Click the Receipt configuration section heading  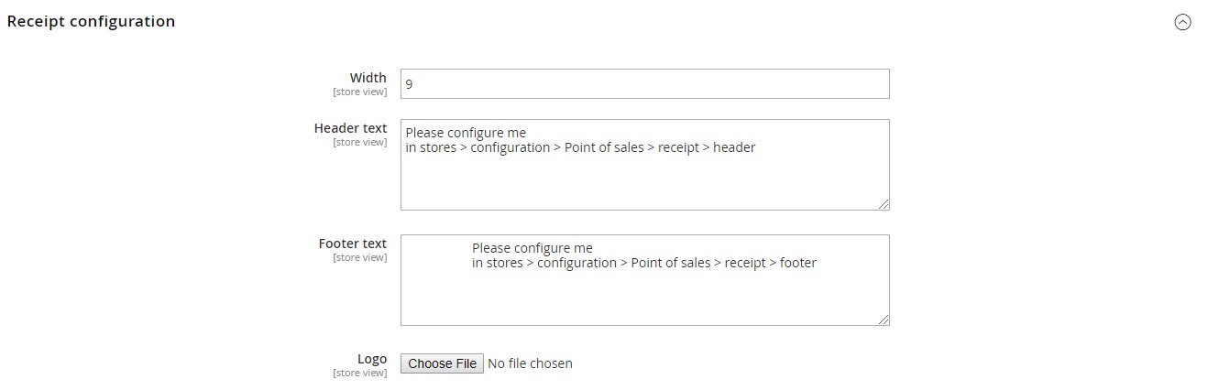[91, 21]
